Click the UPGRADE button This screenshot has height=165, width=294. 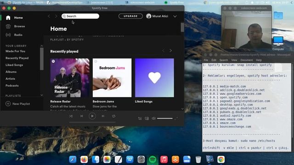[x=130, y=16]
